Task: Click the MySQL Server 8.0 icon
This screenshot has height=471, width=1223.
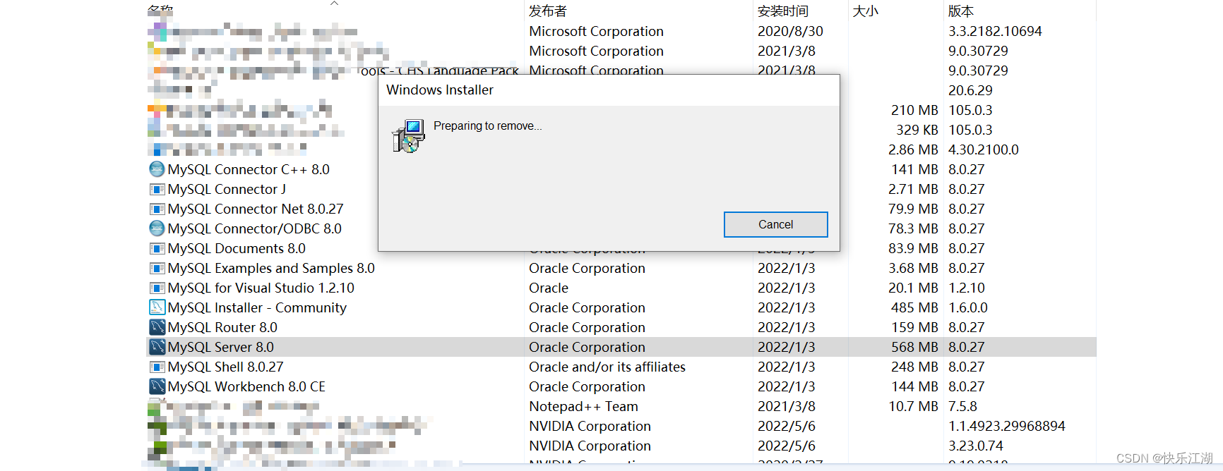Action: click(157, 347)
